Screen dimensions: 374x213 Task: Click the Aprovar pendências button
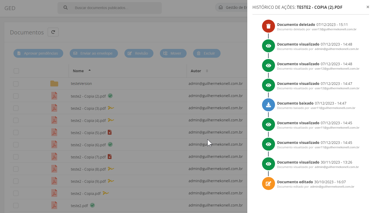[x=38, y=53]
